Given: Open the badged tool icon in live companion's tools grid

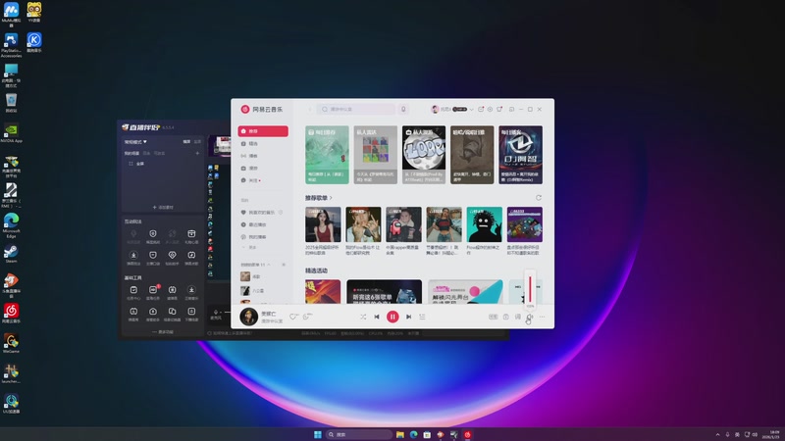Looking at the screenshot, I should (x=153, y=292).
